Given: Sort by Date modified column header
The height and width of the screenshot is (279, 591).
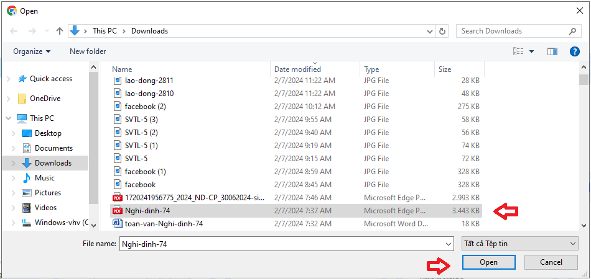Looking at the screenshot, I should coord(298,69).
